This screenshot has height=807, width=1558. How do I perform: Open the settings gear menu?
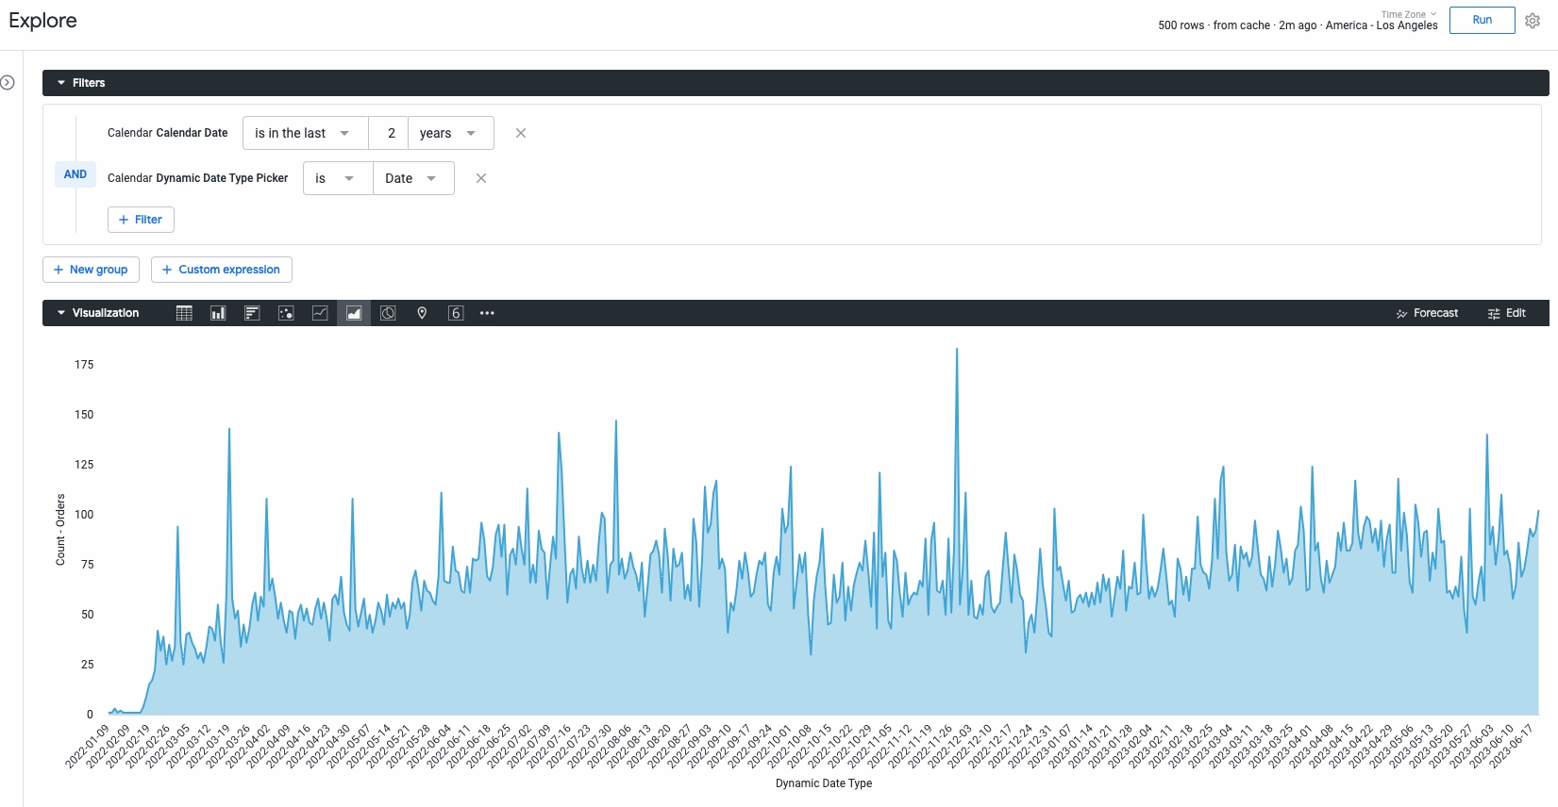pyautogui.click(x=1533, y=21)
